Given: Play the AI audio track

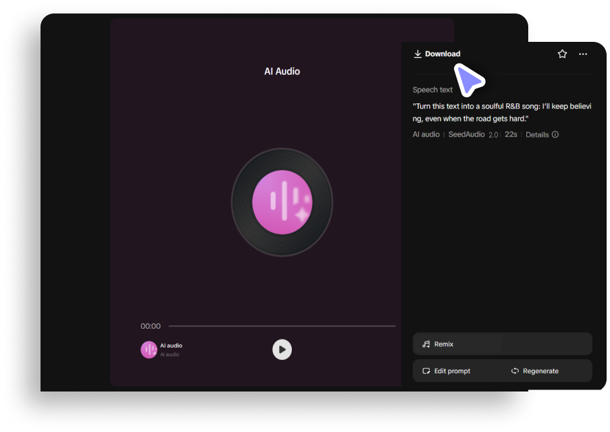Looking at the screenshot, I should [282, 350].
